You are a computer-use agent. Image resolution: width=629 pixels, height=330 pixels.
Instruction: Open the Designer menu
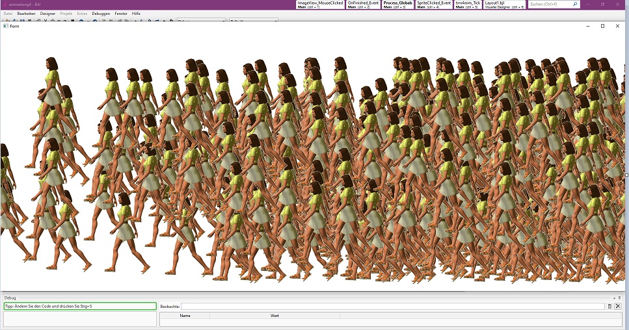tap(47, 13)
